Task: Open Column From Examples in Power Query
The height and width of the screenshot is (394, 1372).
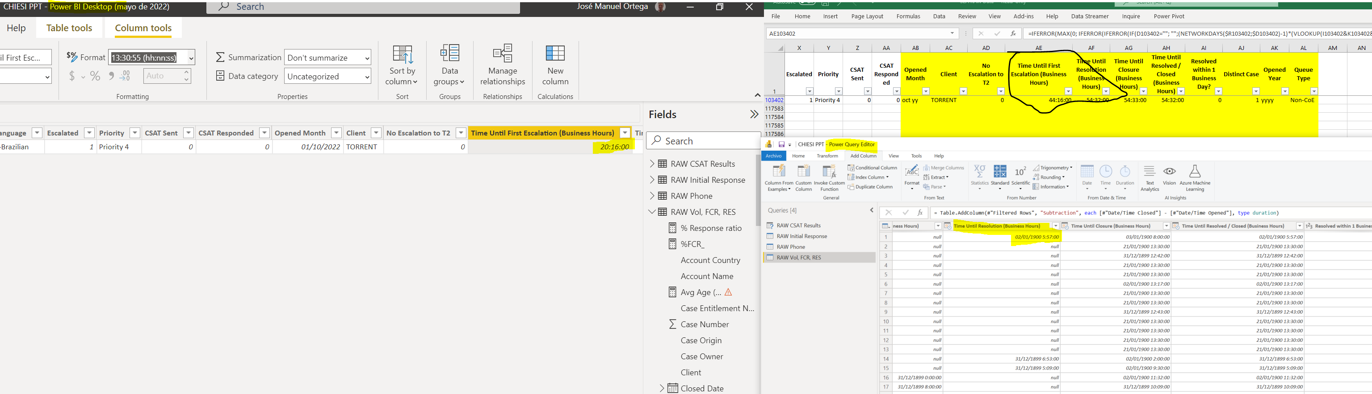Action: pyautogui.click(x=779, y=178)
